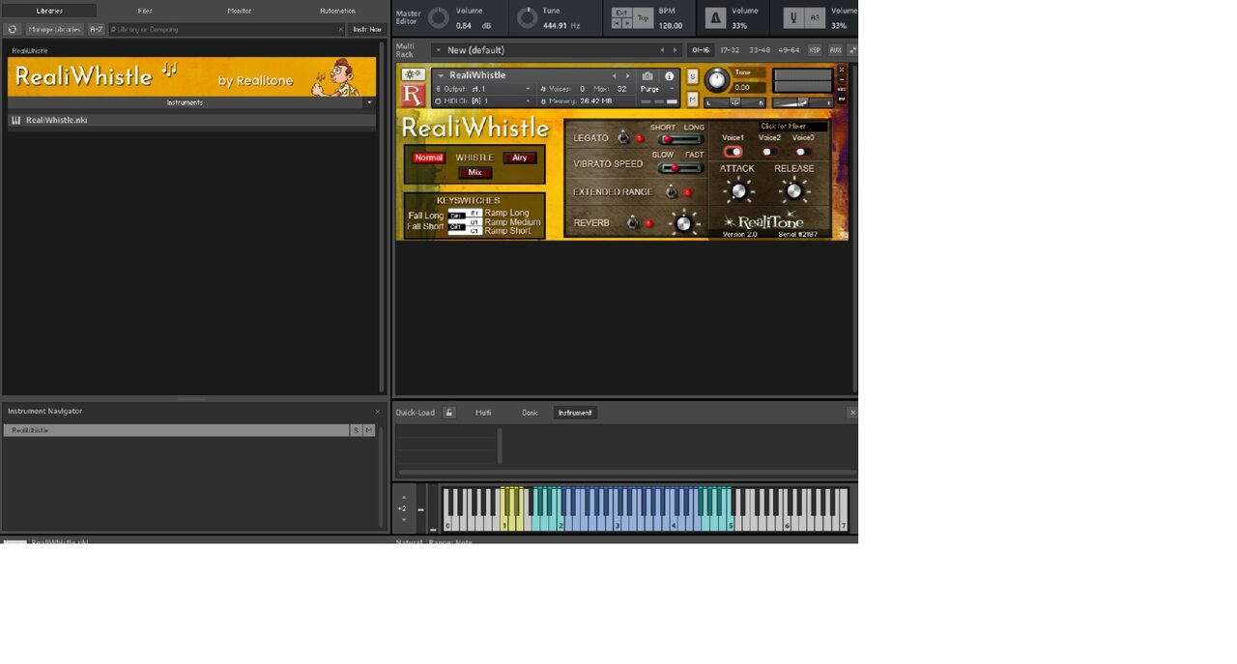Click the master Volume knob
1237x664 pixels.
pyautogui.click(x=439, y=18)
